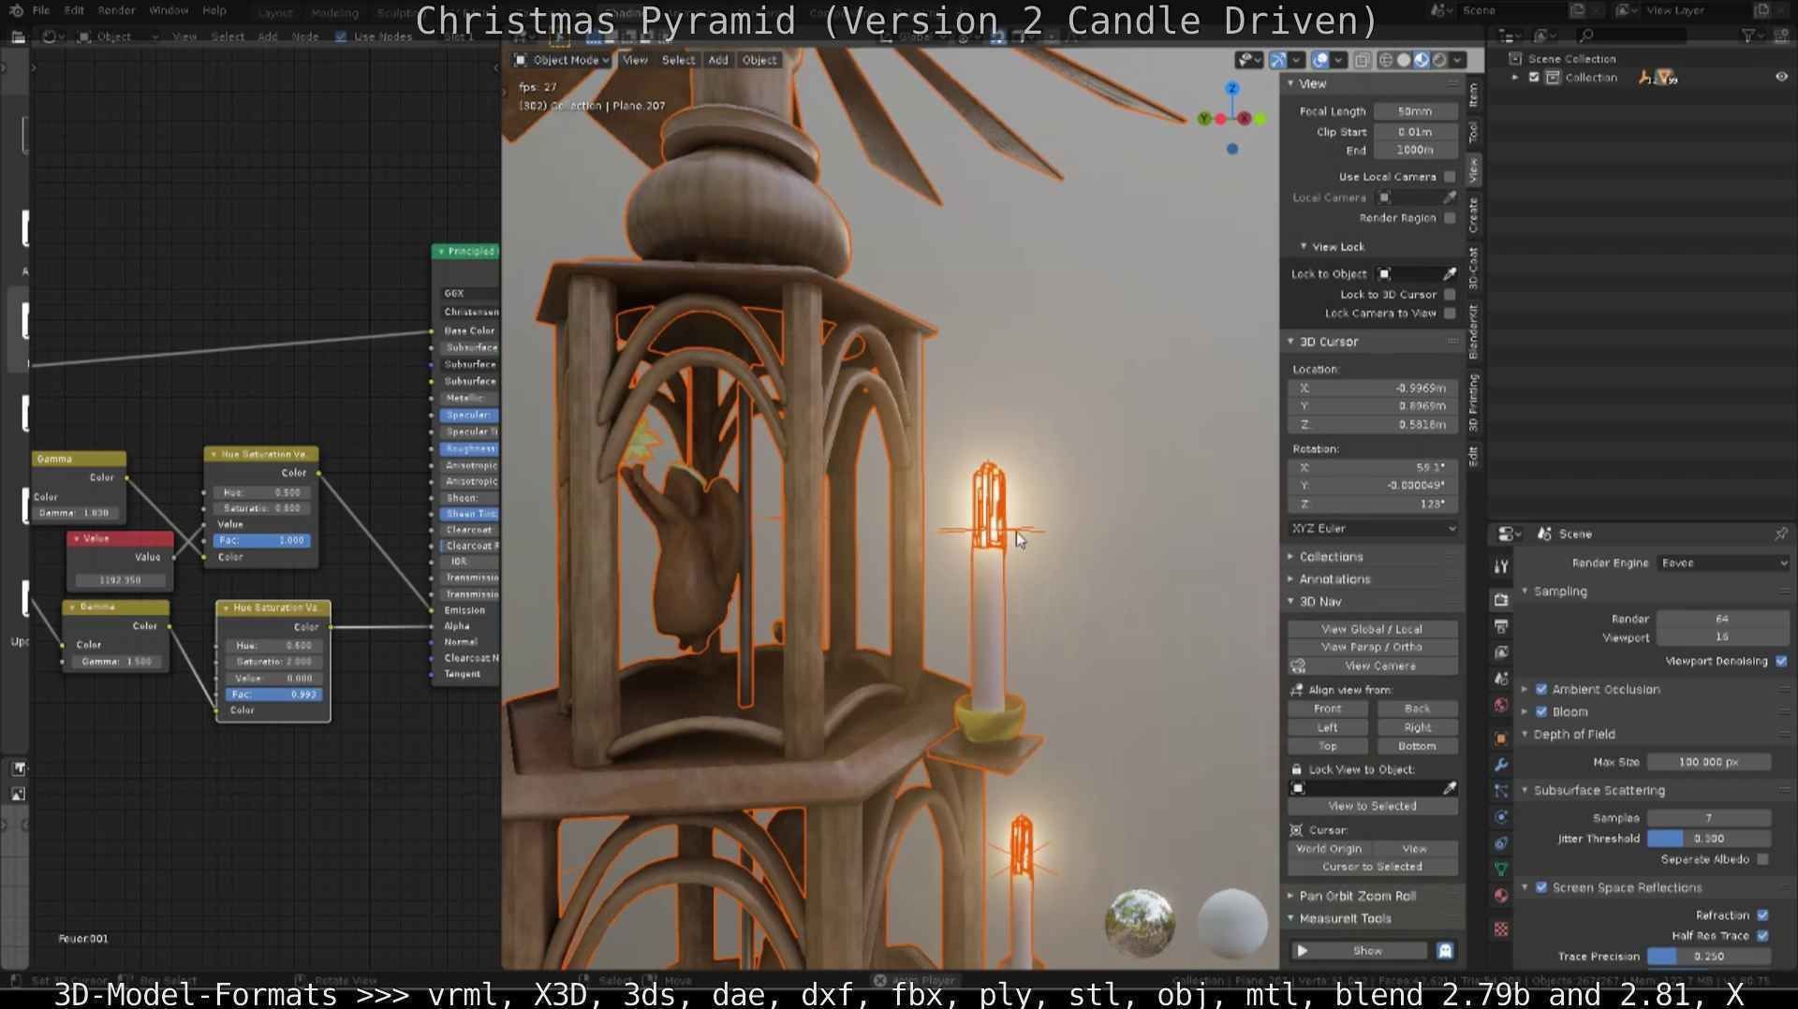The width and height of the screenshot is (1798, 1009).
Task: Open the Object Mode dropdown
Action: pyautogui.click(x=562, y=60)
